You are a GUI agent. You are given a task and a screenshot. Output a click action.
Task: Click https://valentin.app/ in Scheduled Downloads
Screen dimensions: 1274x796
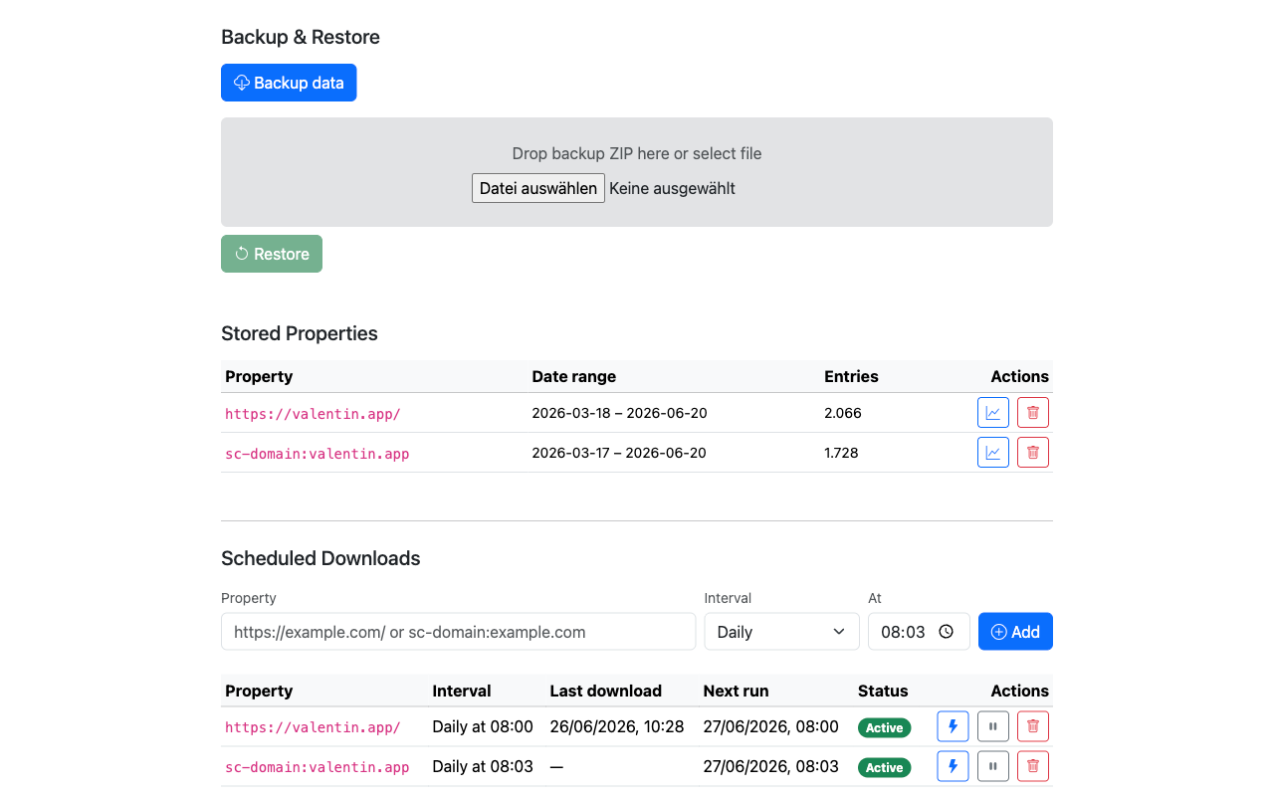313,727
